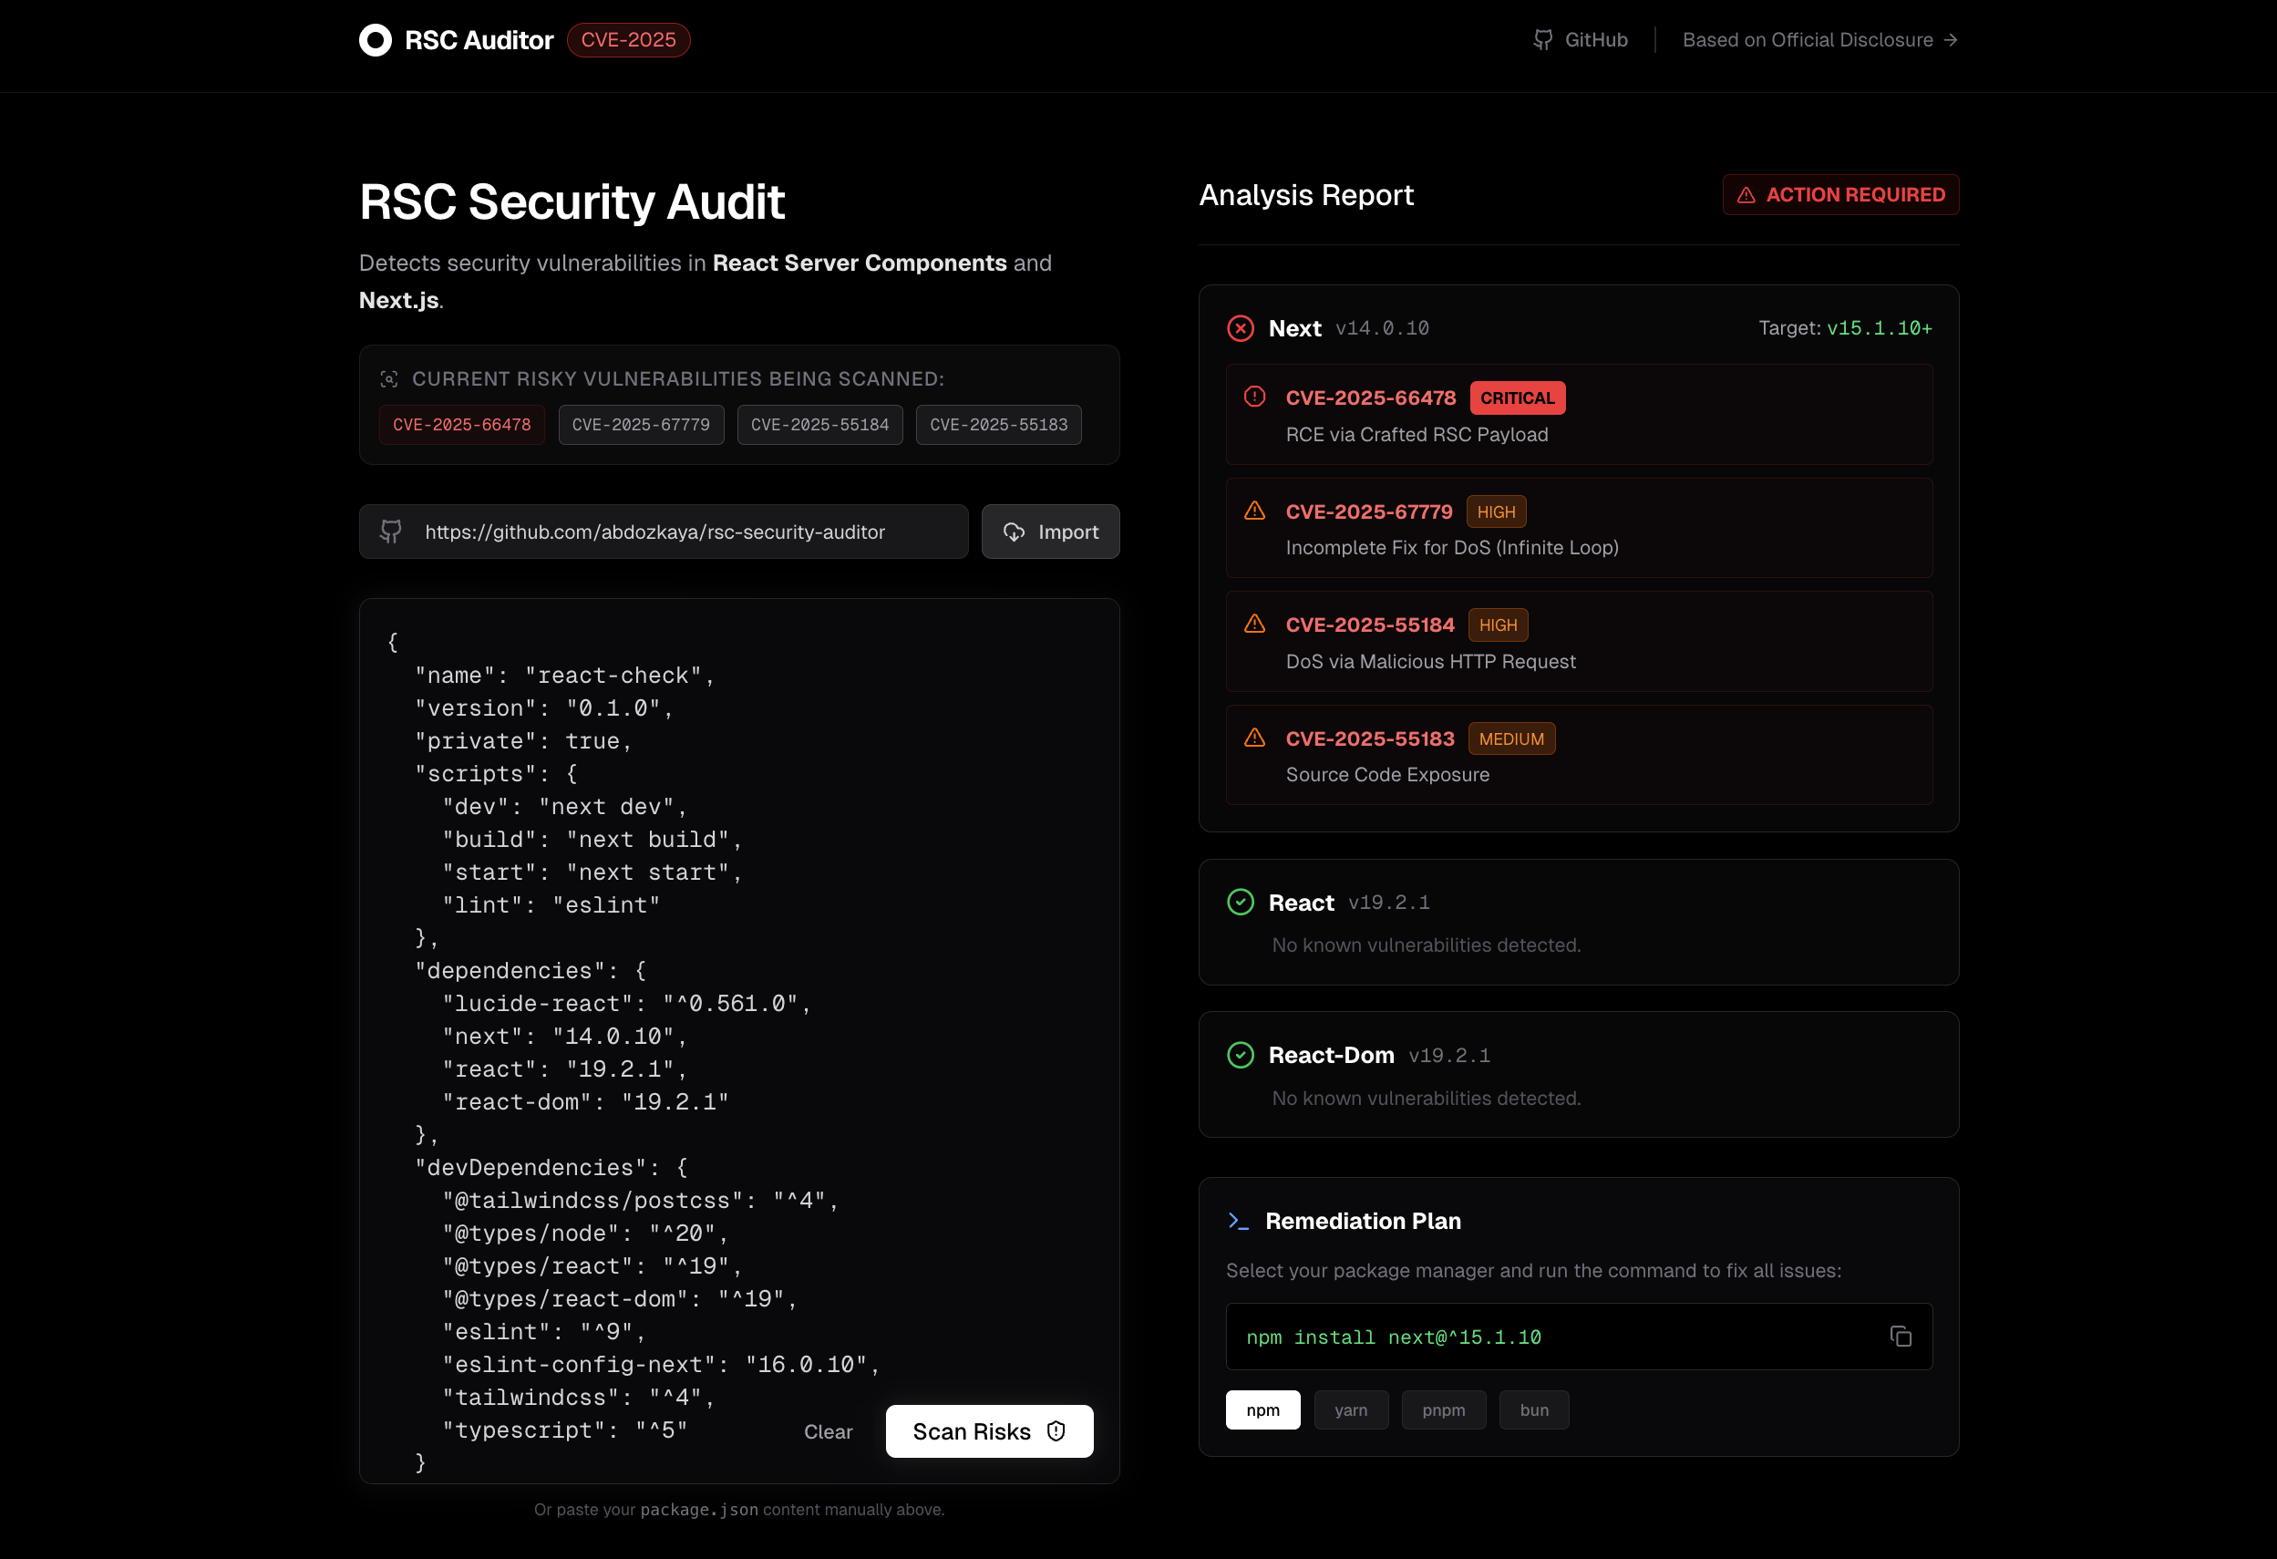
Task: Click the RSC Security Audit heading
Action: (x=572, y=201)
